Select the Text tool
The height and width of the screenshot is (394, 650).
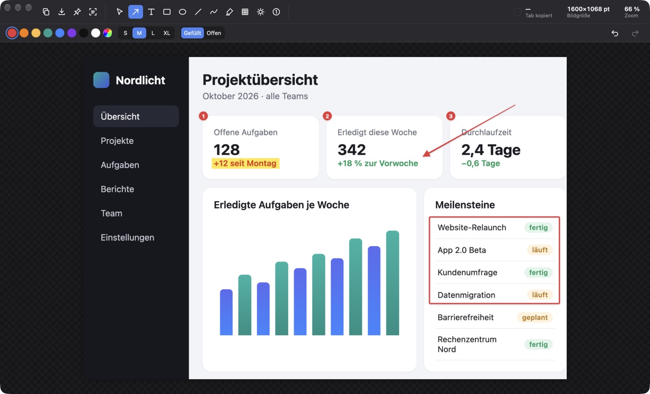click(151, 12)
